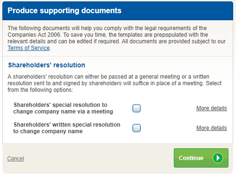Click the green arrow icon on Continue
236x177 pixels.
(218, 158)
